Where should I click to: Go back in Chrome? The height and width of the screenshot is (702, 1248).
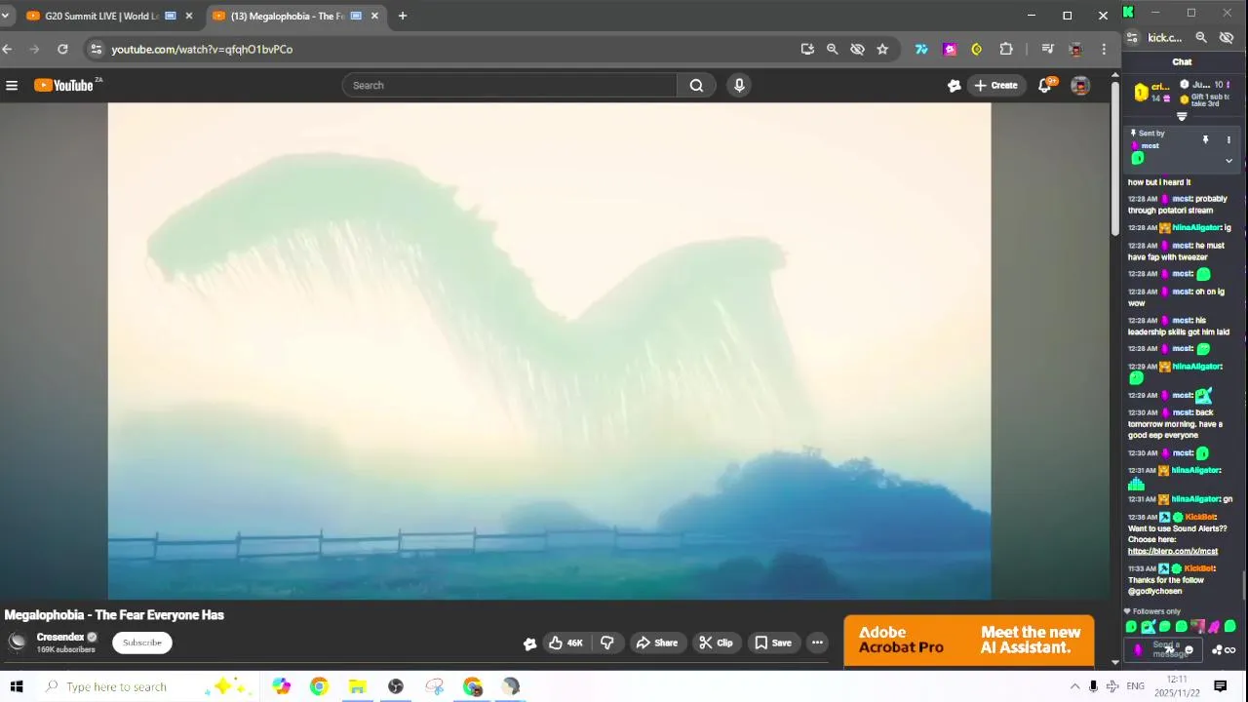pos(8,49)
